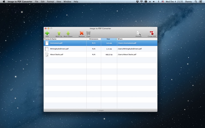Image resolution: width=205 pixels, height=128 pixels.
Task: Click the Wed Dec 4 21:35 clock
Action: tap(174, 2)
